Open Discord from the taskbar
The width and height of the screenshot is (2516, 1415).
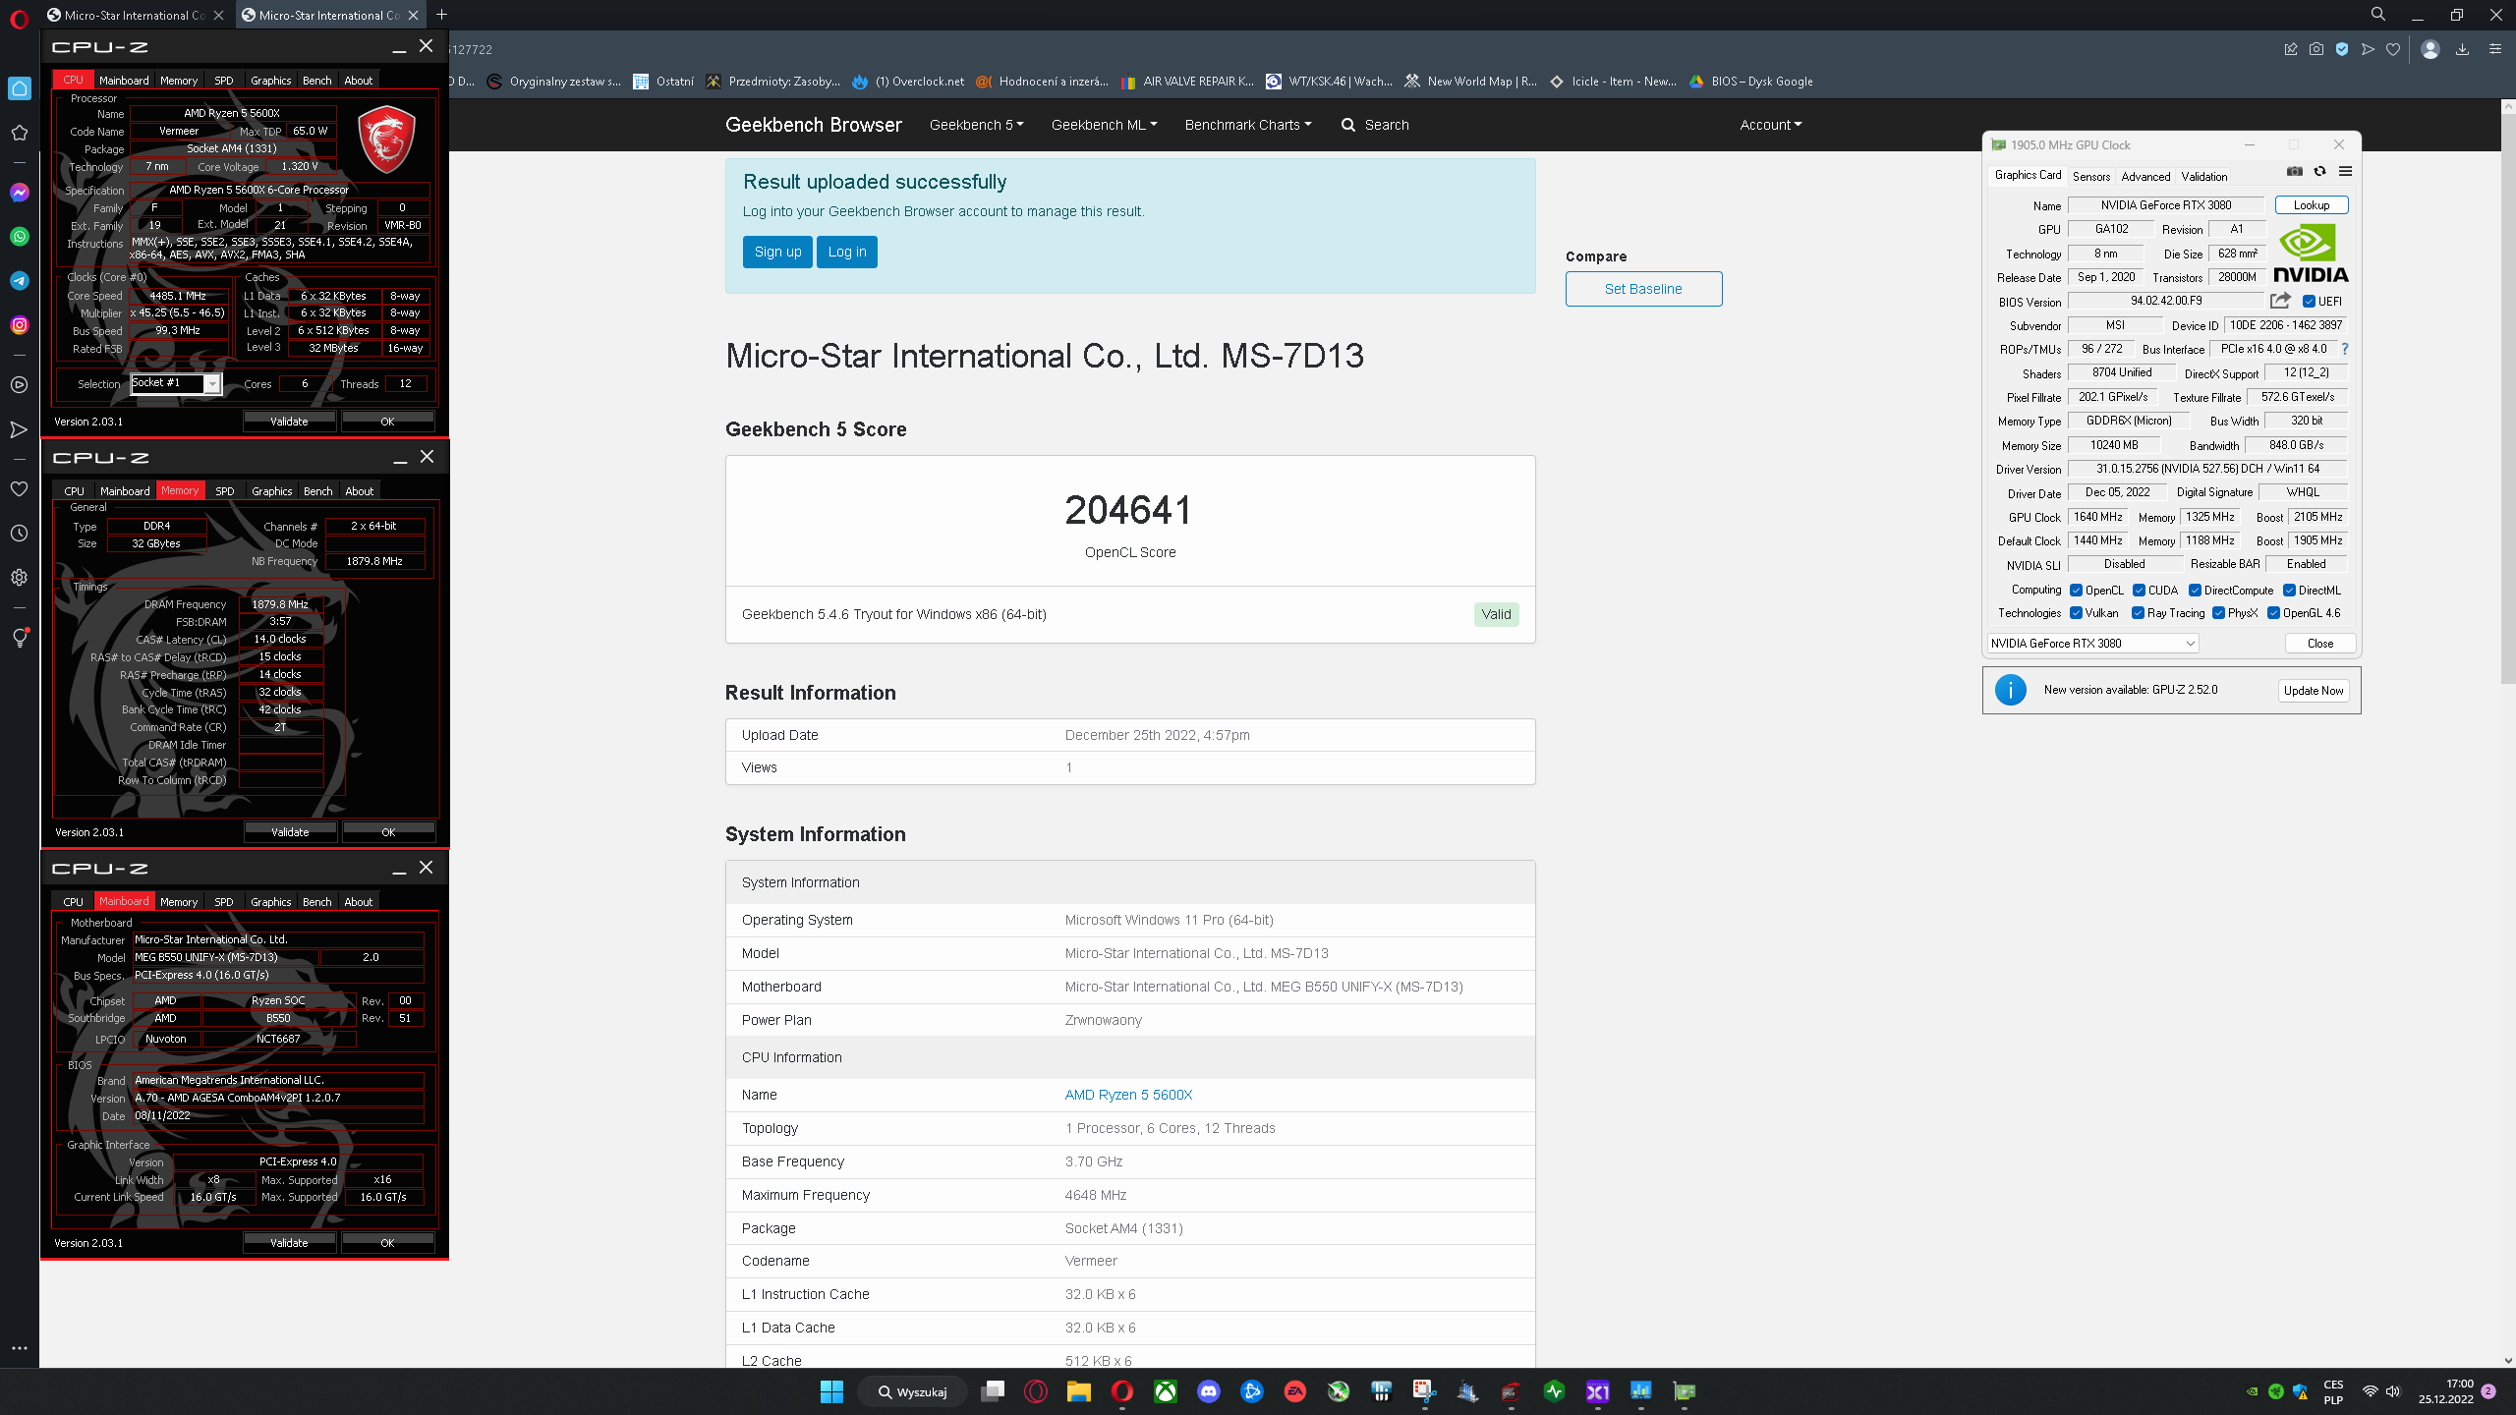1209,1391
